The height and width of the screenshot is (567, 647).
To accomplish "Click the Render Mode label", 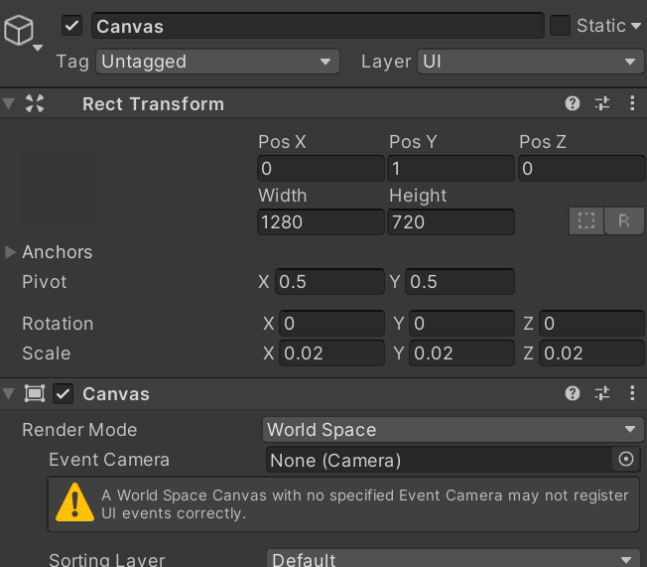I will tap(79, 430).
